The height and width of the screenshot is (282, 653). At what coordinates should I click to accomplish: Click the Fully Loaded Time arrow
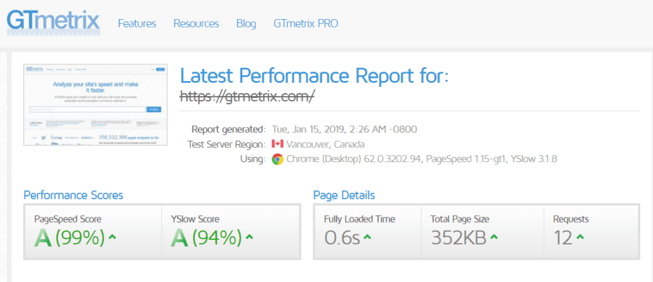(367, 237)
